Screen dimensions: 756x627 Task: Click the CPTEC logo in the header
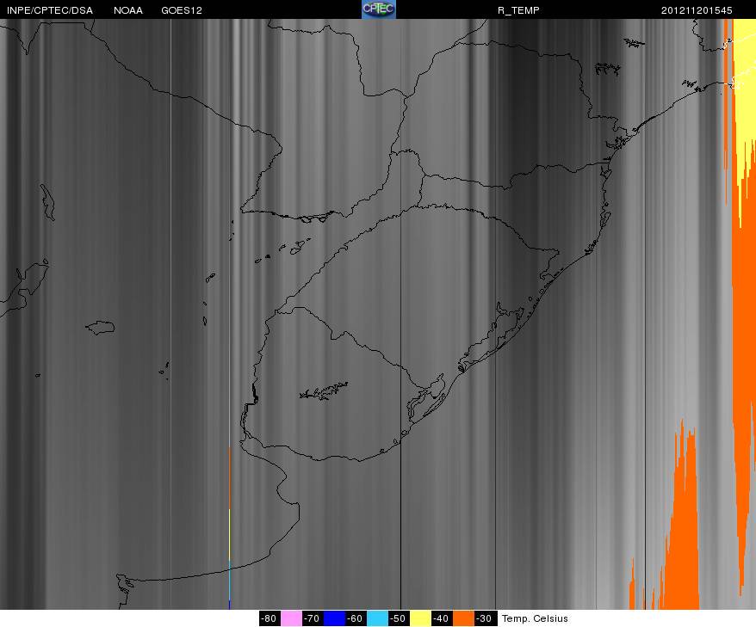[x=379, y=9]
